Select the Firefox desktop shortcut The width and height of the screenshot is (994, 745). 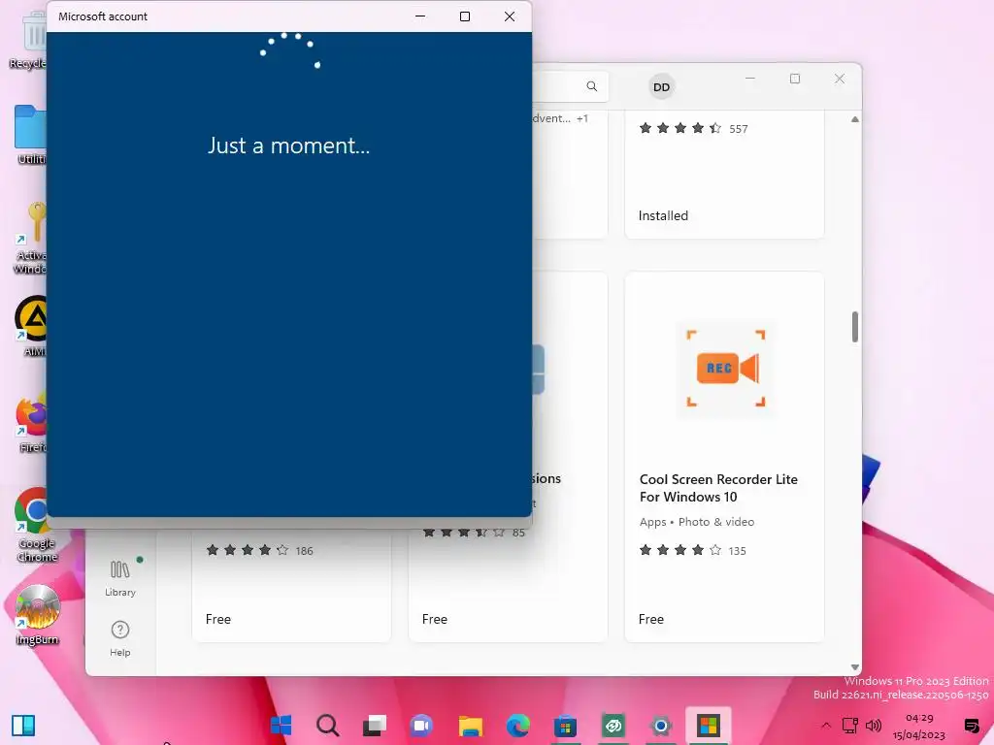click(32, 423)
